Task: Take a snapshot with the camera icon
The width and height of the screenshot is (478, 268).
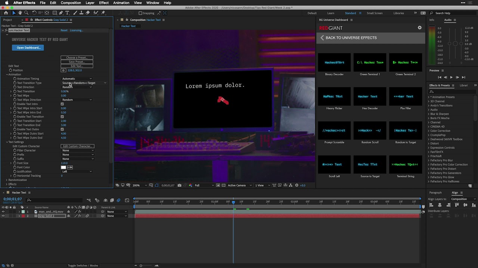Action: pyautogui.click(x=180, y=185)
